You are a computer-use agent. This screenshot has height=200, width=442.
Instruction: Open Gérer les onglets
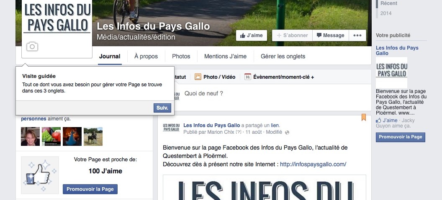[x=283, y=56]
